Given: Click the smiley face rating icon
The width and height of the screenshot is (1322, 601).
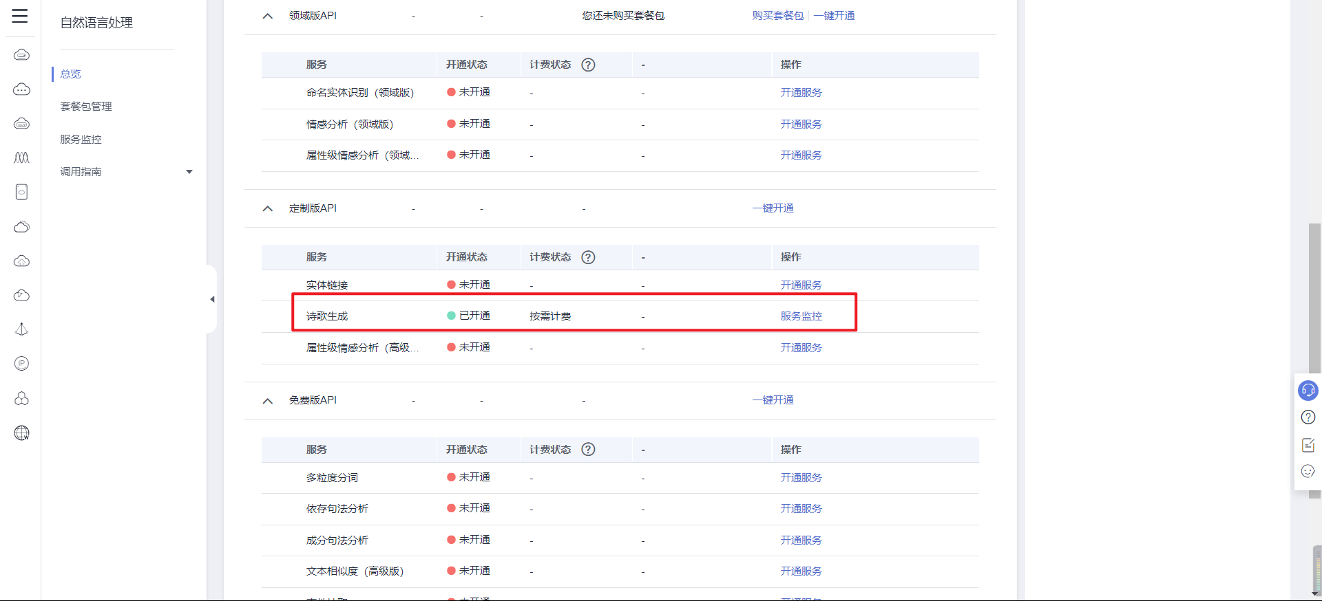Looking at the screenshot, I should (x=1308, y=471).
